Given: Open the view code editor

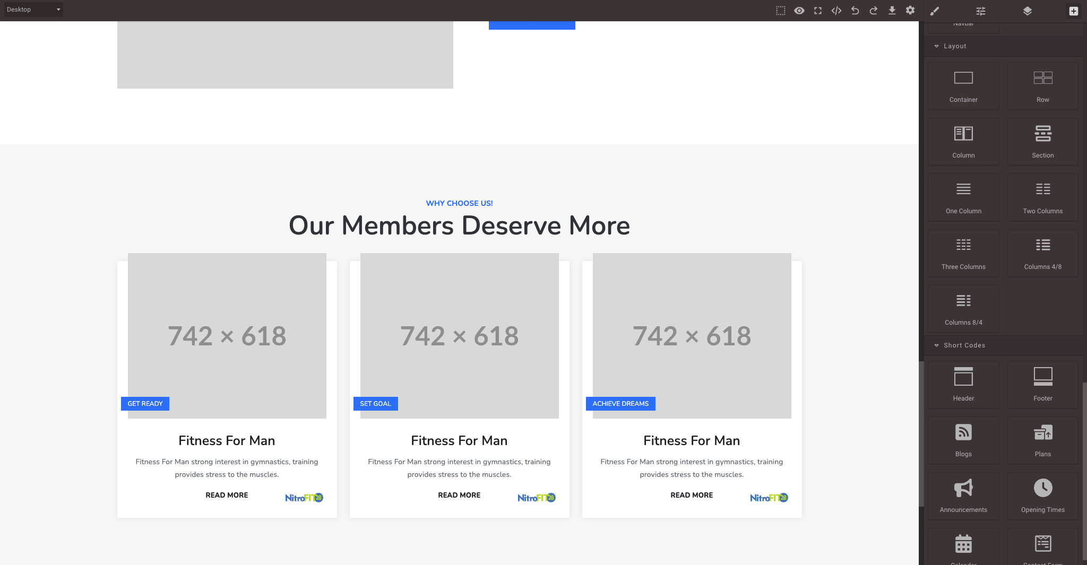Looking at the screenshot, I should [836, 11].
